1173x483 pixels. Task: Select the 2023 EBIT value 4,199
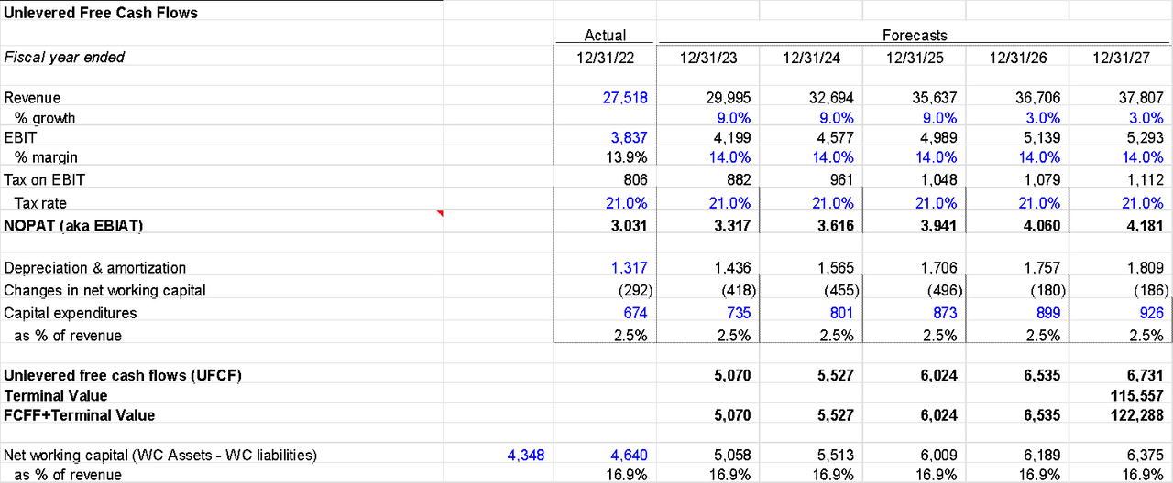731,138
